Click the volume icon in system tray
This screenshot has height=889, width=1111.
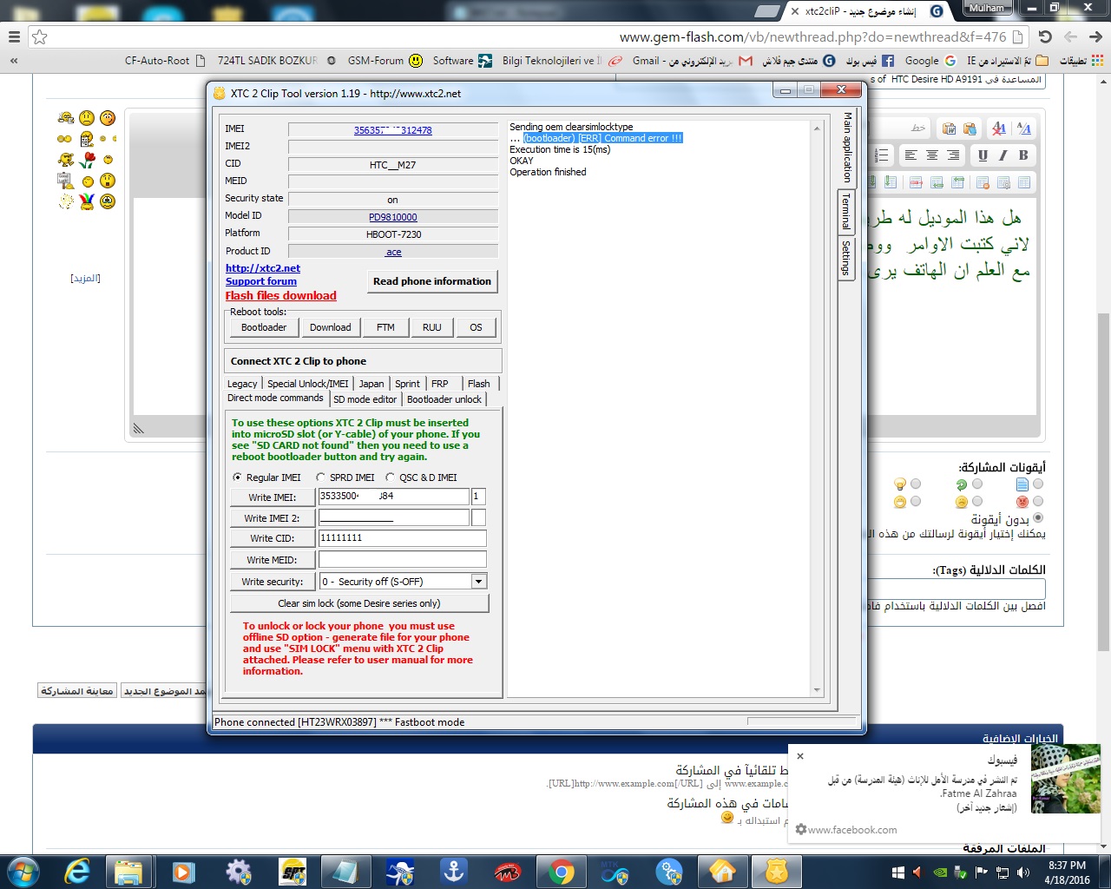click(1023, 873)
